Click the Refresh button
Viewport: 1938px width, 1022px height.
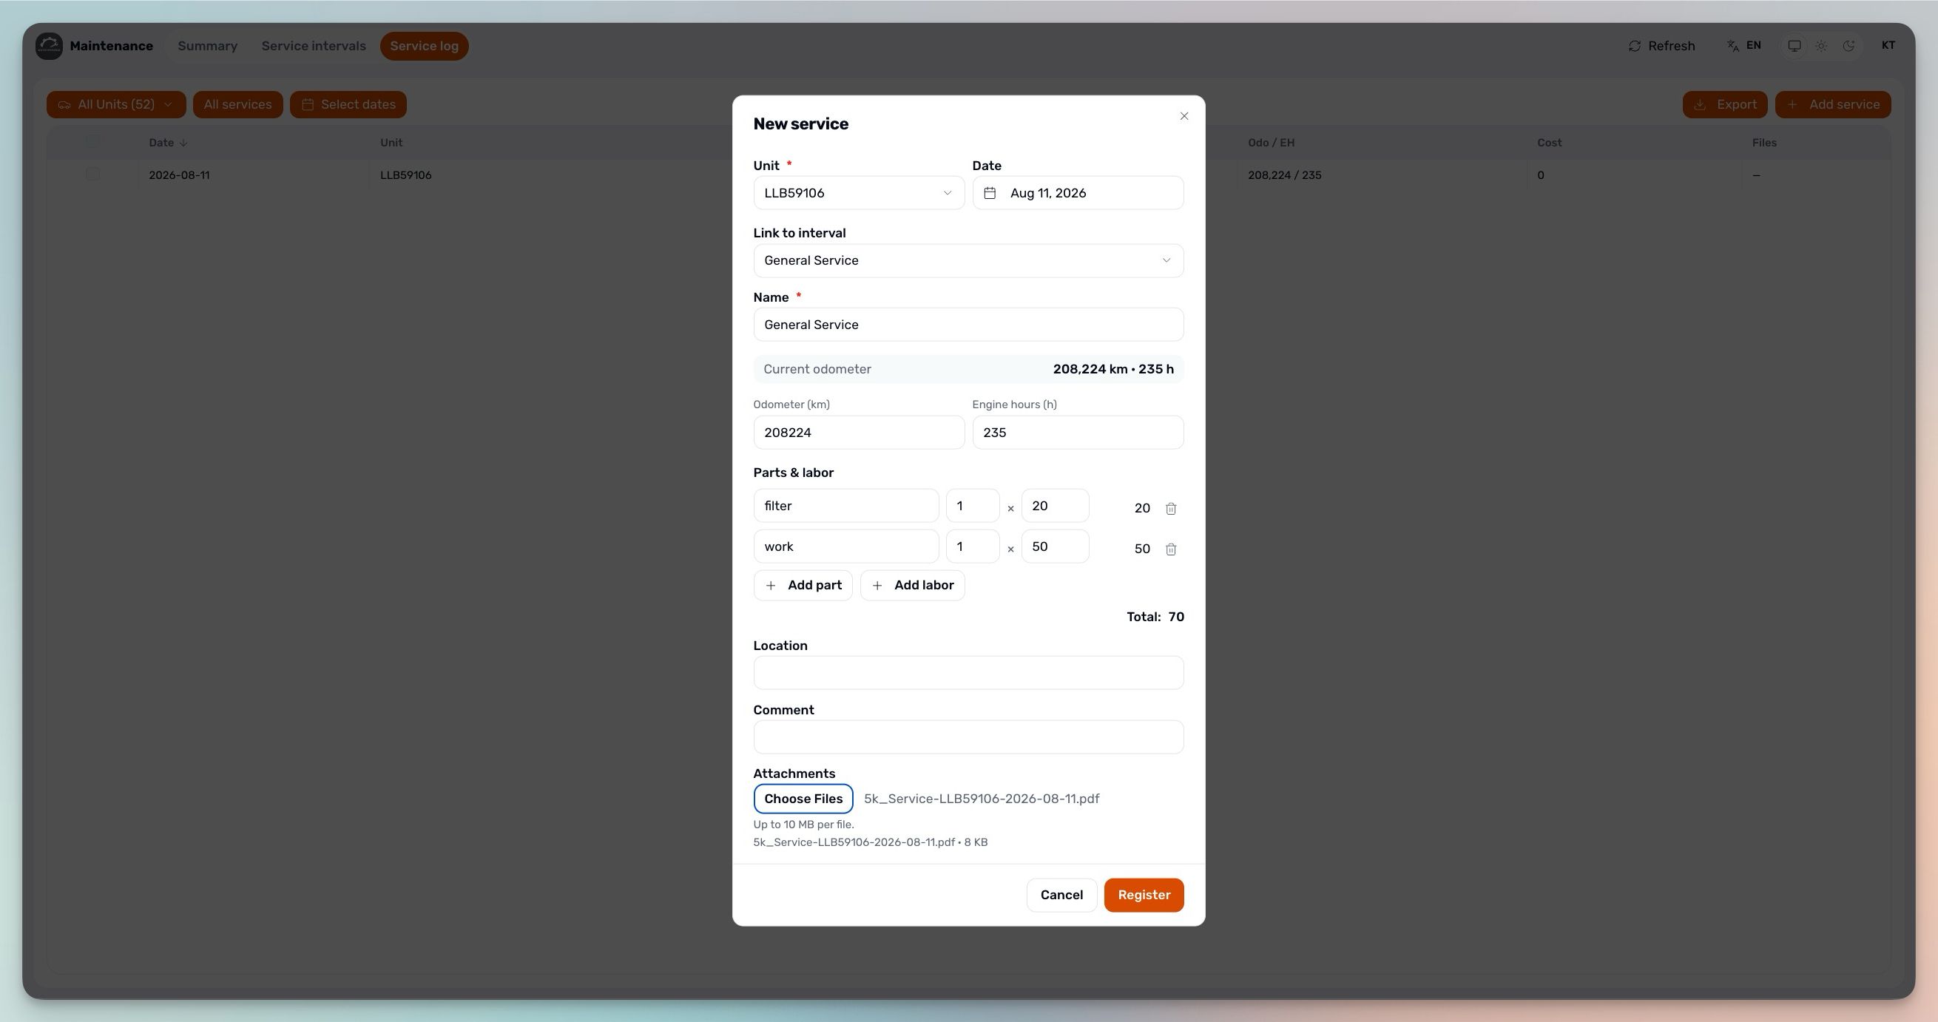(x=1661, y=46)
